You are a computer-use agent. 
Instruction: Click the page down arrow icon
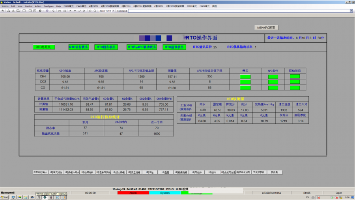point(75,11)
